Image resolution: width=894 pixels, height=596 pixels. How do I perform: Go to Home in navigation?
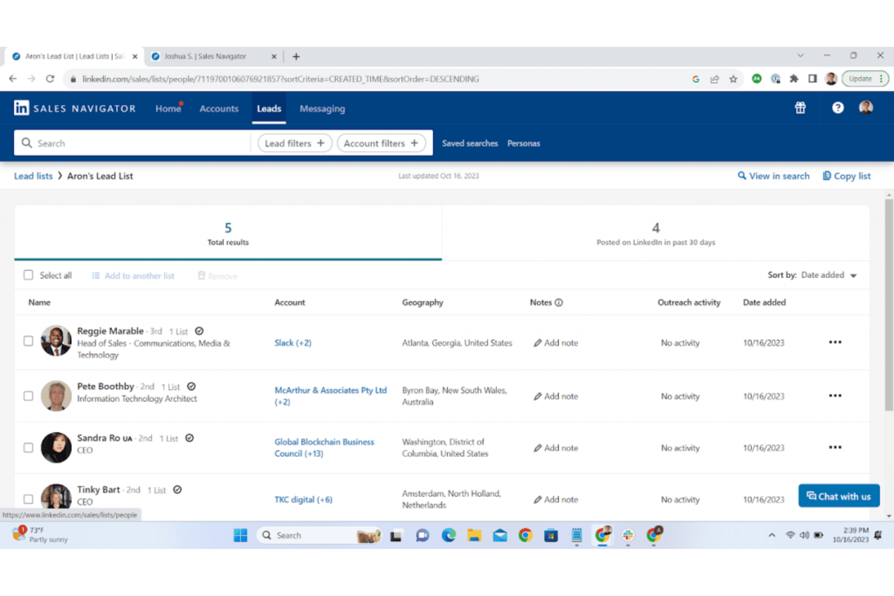coord(168,109)
